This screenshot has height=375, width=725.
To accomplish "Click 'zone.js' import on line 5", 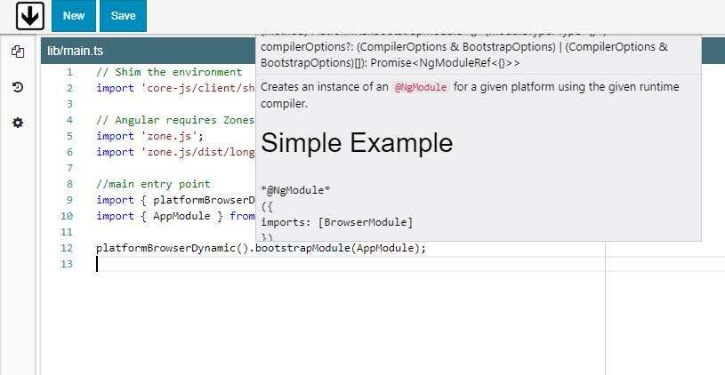I will tap(172, 136).
